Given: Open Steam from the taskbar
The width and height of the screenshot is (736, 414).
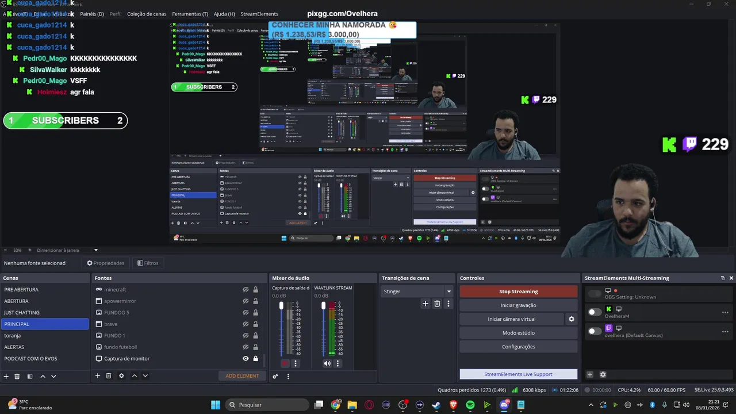Looking at the screenshot, I should [436, 405].
